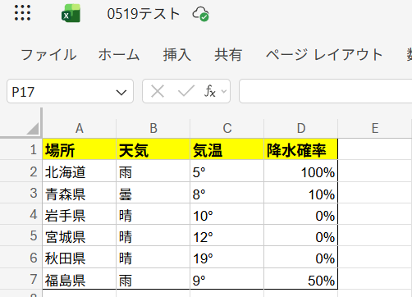Image resolution: width=412 pixels, height=297 pixels.
Task: Switch to the ページ レイアウト tab
Action: pos(324,54)
